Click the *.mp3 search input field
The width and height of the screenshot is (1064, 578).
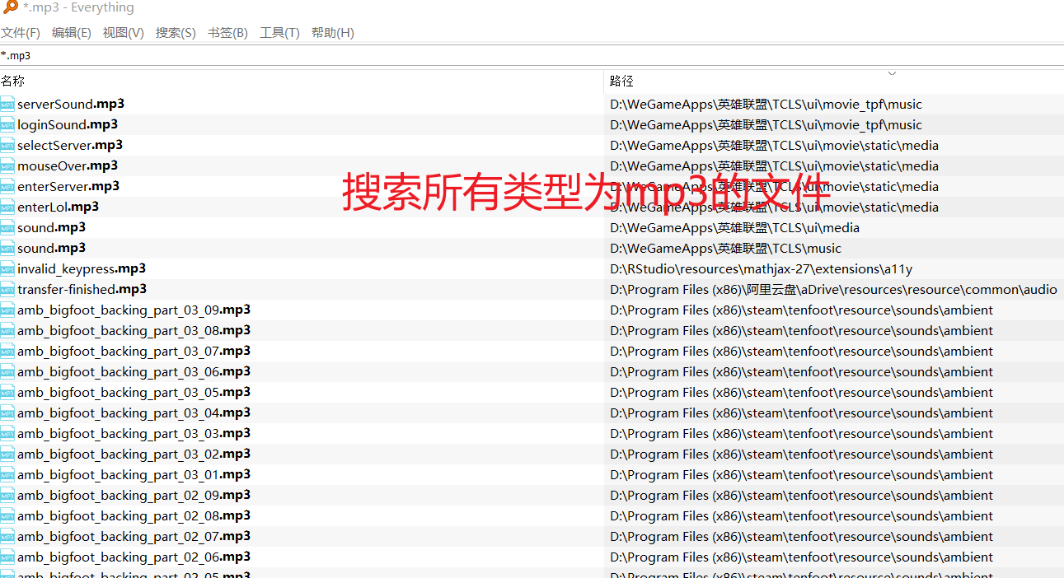pyautogui.click(x=532, y=56)
